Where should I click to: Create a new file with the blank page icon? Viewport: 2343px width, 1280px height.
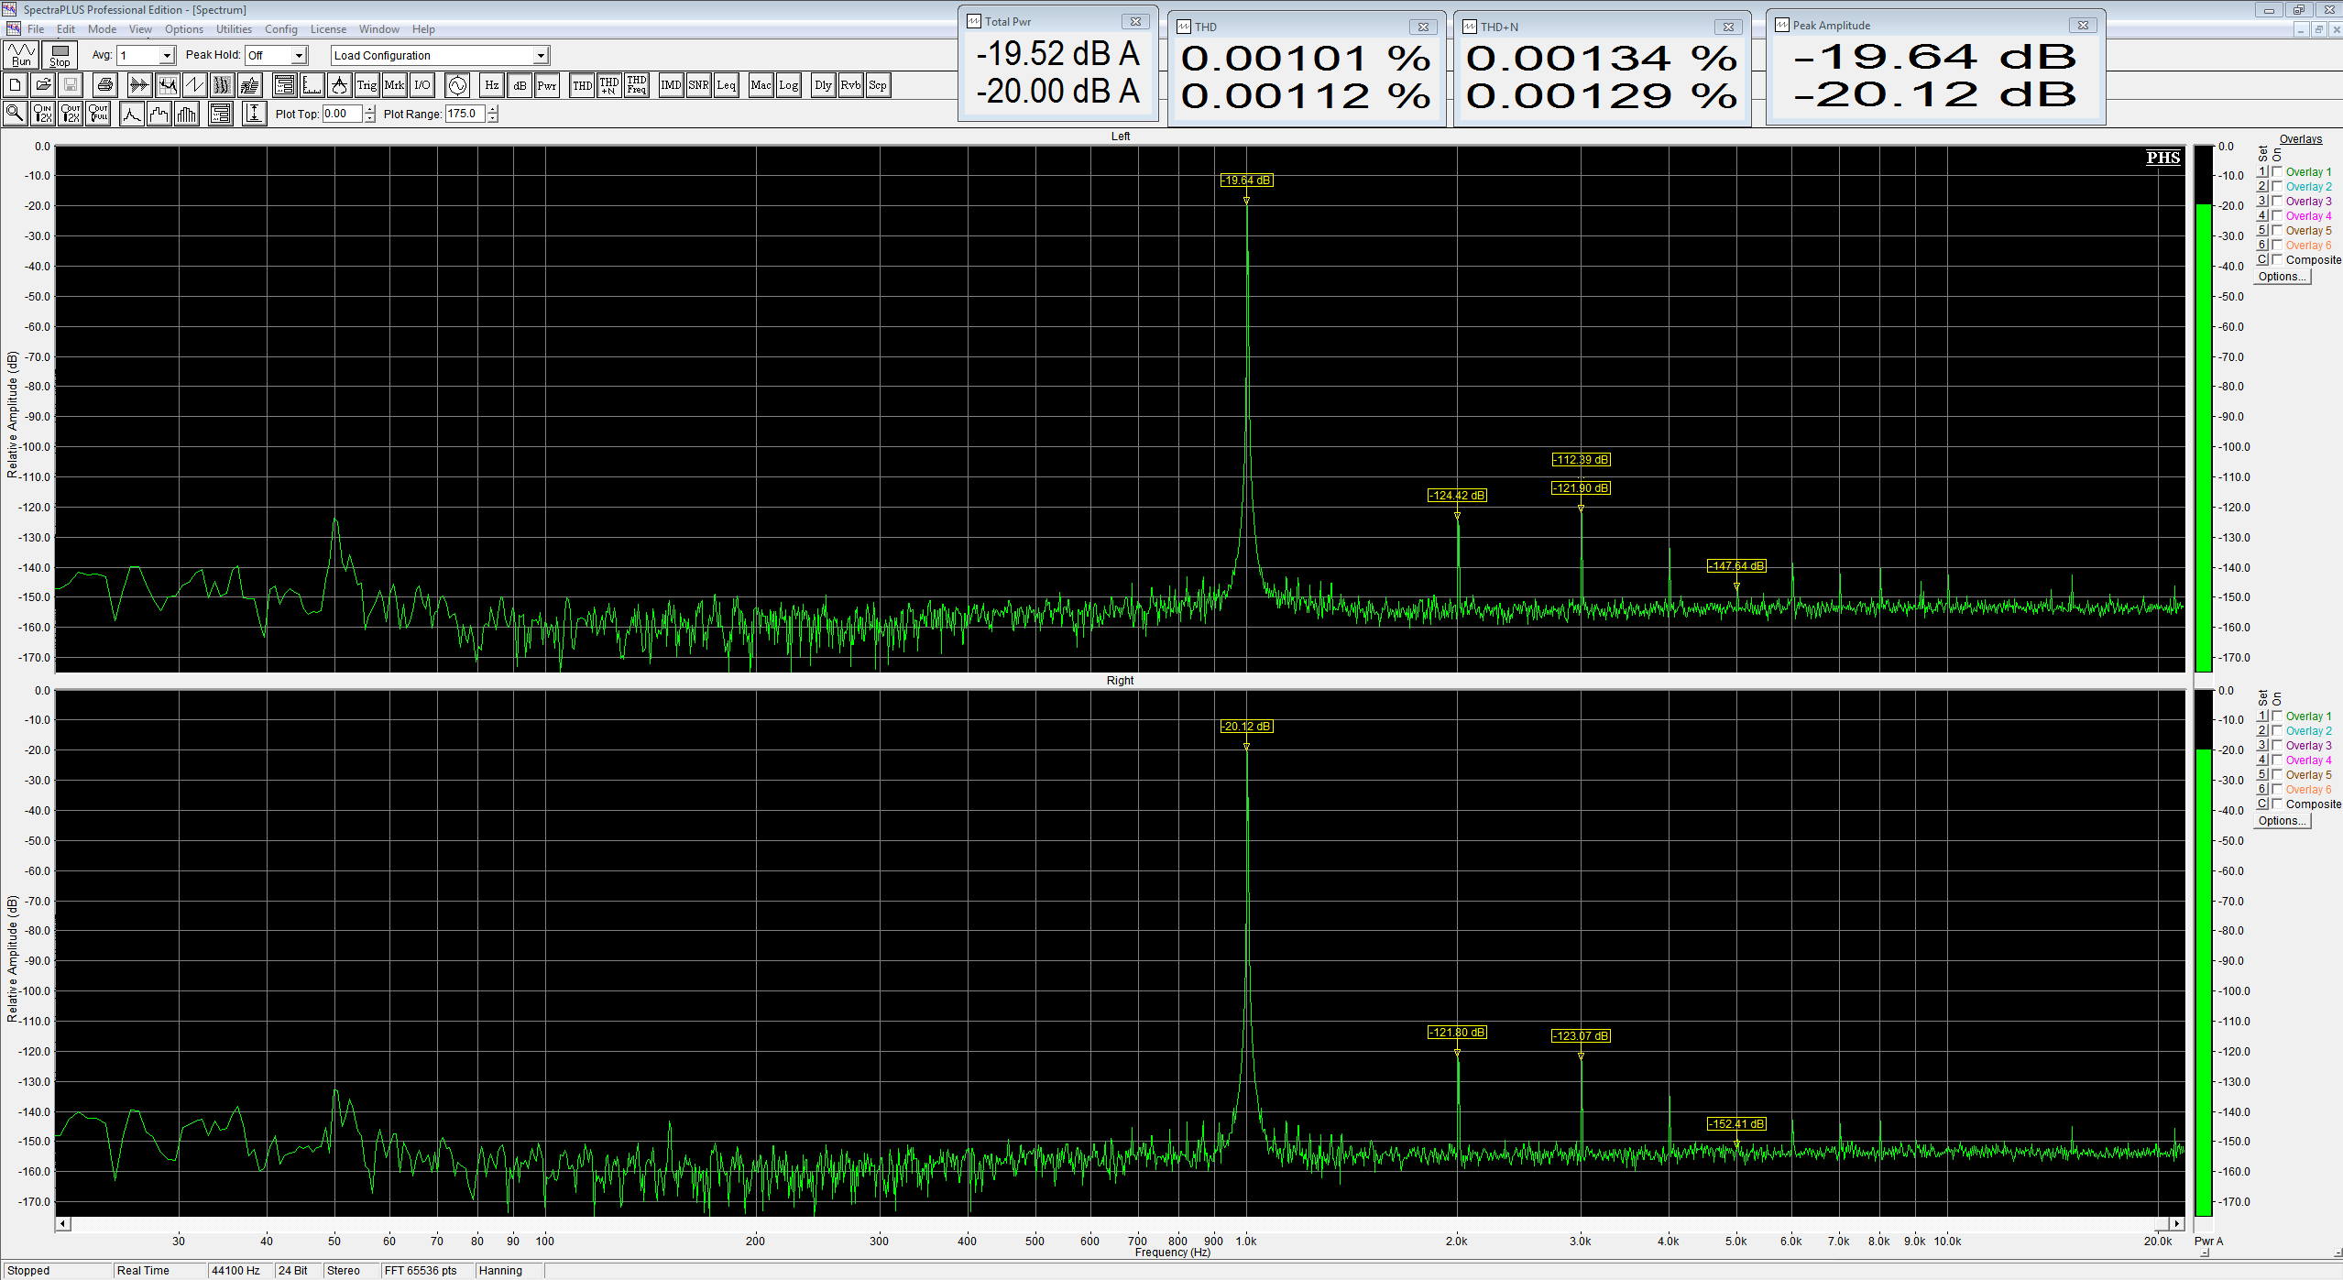(16, 85)
